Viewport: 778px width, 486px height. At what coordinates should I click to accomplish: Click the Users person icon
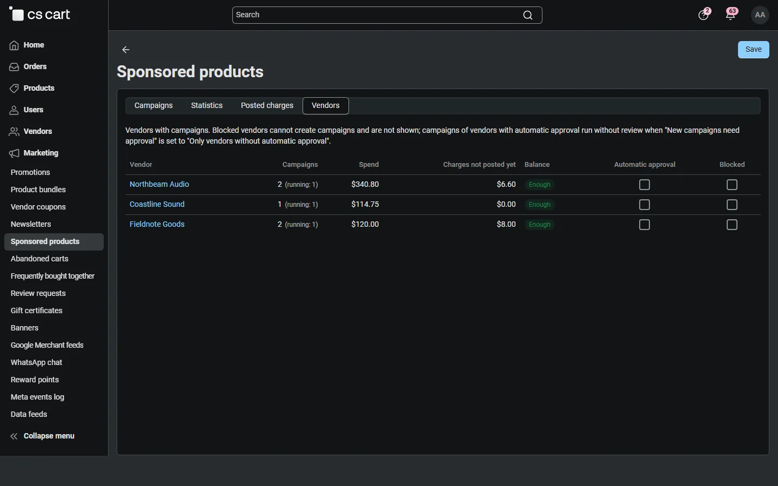14,110
